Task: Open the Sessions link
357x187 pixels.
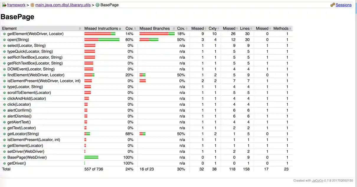Action: pos(343,5)
